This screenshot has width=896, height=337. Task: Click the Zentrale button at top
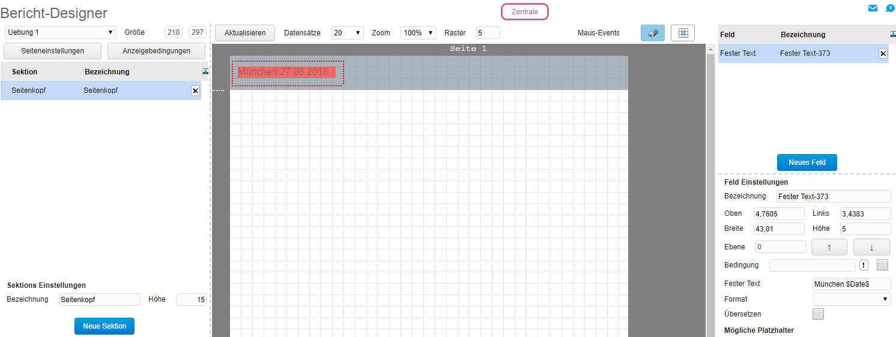point(525,12)
